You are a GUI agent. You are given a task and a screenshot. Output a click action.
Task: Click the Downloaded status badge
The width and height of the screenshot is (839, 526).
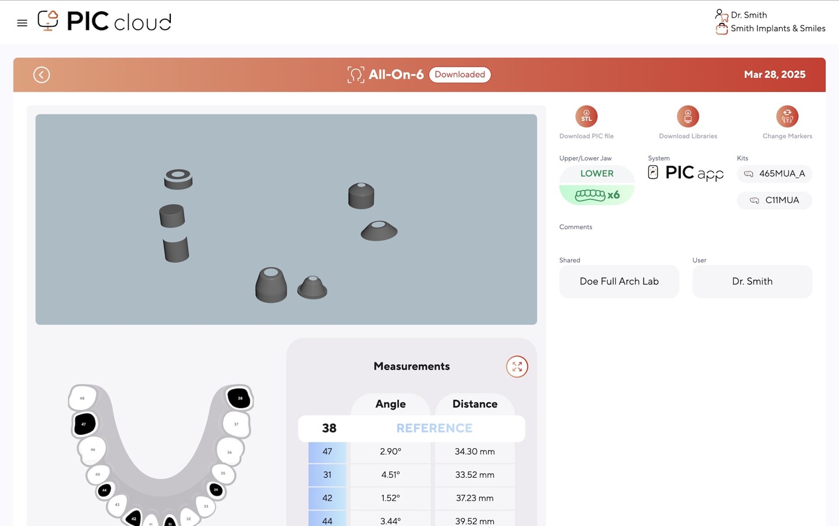pos(459,75)
